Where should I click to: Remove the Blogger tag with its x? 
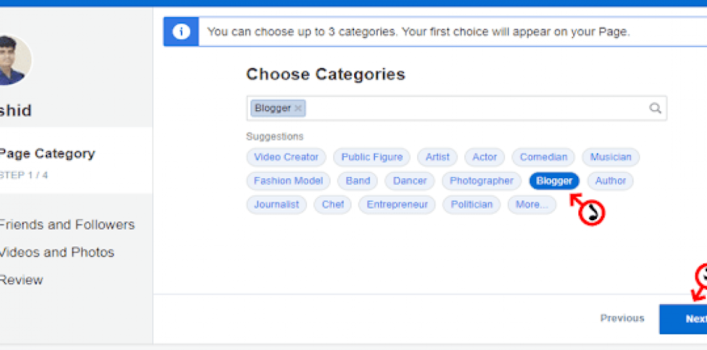[298, 108]
